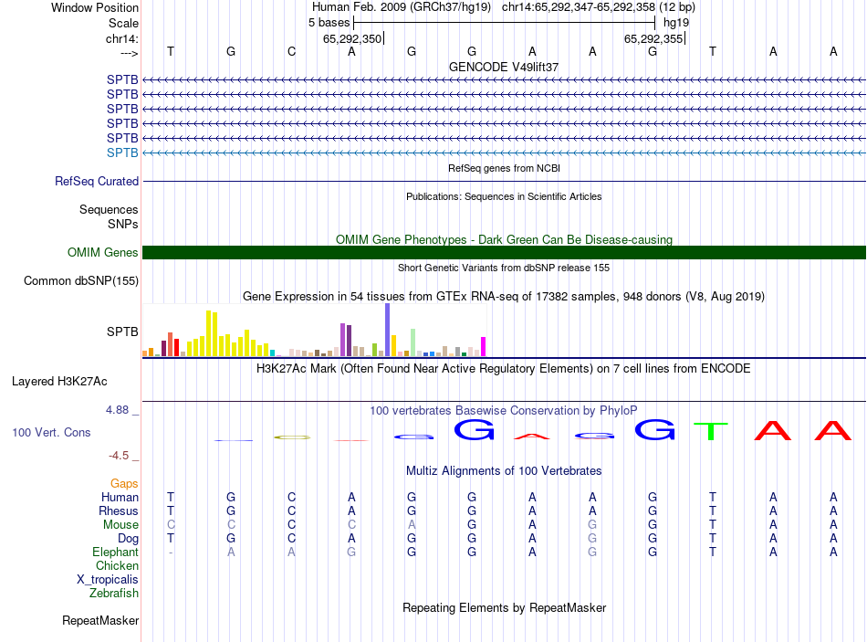Open Multiz Alignments of 100 Vertebrates title

pyautogui.click(x=504, y=471)
